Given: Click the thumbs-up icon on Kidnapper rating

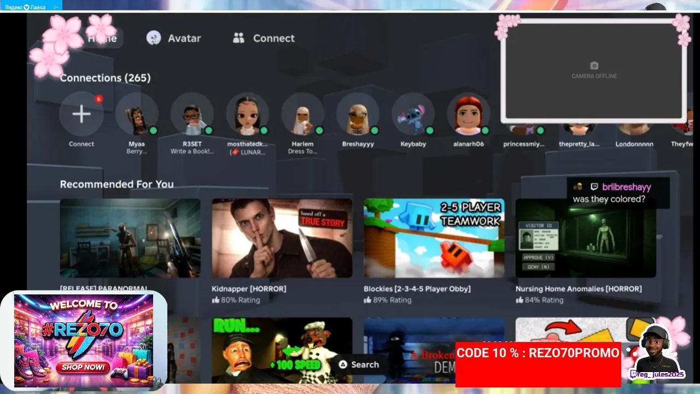Looking at the screenshot, I should (x=215, y=300).
